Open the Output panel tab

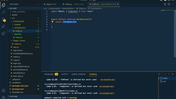(x=65, y=74)
